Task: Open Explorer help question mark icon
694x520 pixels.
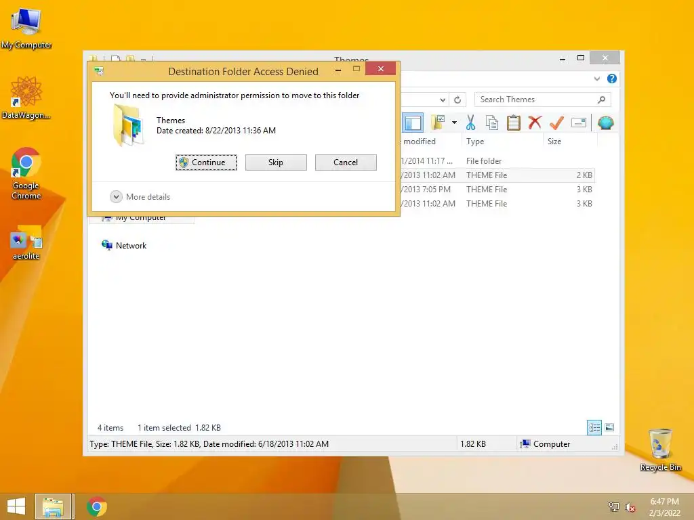Action: pos(612,79)
